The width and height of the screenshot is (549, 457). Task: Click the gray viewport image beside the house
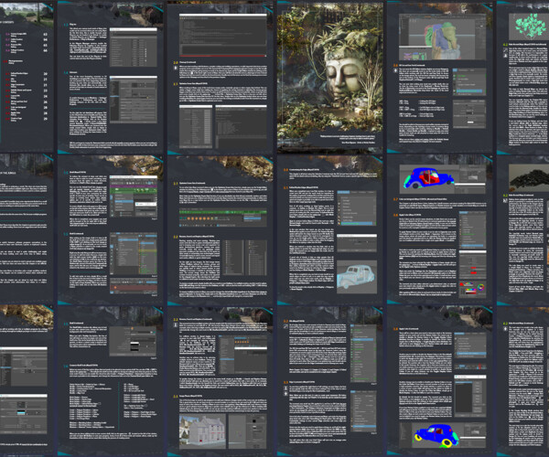(x=247, y=431)
